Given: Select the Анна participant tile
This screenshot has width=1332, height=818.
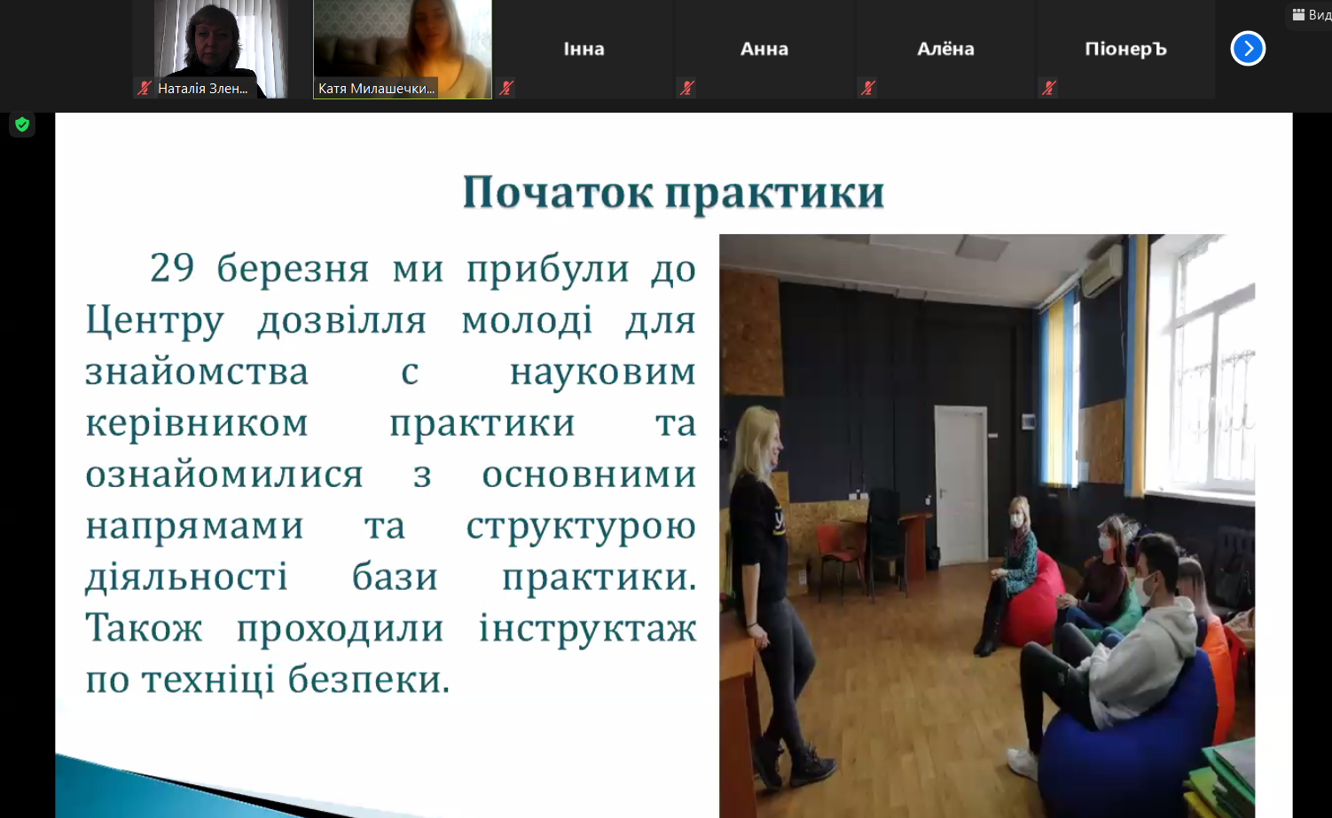Looking at the screenshot, I should point(764,49).
